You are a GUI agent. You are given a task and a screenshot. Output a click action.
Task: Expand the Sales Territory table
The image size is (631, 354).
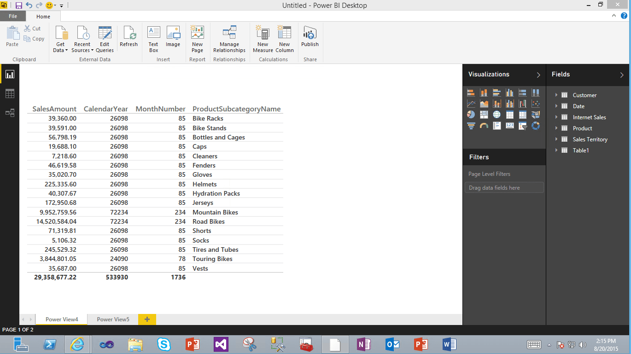click(556, 139)
